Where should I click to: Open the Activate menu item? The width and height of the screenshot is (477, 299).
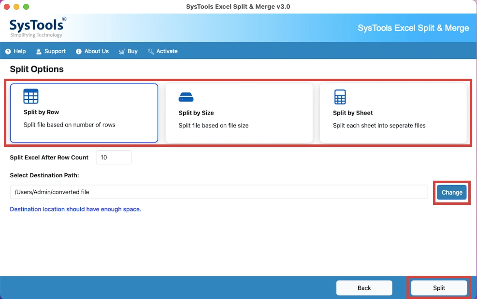point(162,51)
